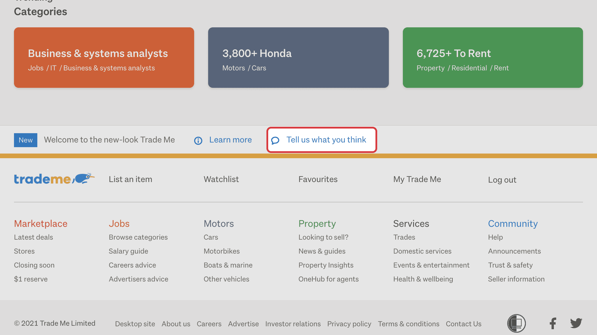The height and width of the screenshot is (335, 597).
Task: View the 3,800+ Honda listings card
Action: pyautogui.click(x=298, y=57)
